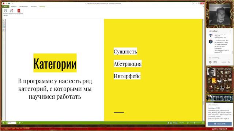Open the settings wrench-and-screwdriver icon
Image resolution: width=234 pixels, height=131 pixels.
click(x=12, y=11)
